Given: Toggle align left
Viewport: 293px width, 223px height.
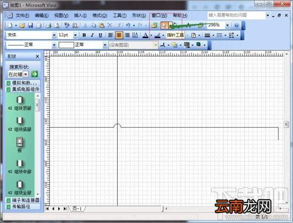Looking at the screenshot, I should 111,35.
